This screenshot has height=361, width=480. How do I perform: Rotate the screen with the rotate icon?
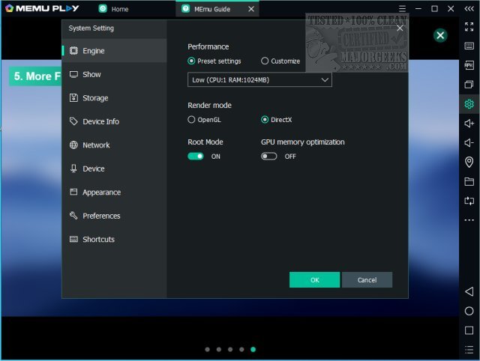469,201
